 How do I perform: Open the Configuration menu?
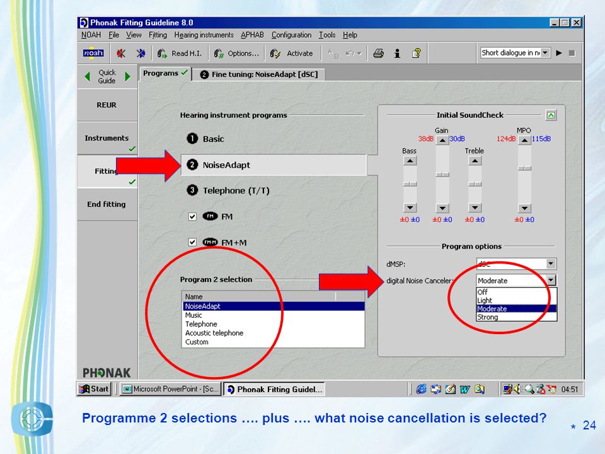click(291, 35)
